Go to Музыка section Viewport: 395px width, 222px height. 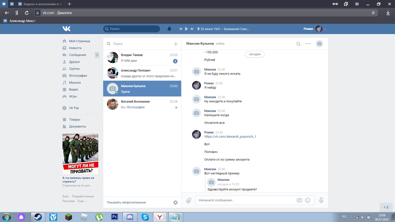pyautogui.click(x=75, y=83)
